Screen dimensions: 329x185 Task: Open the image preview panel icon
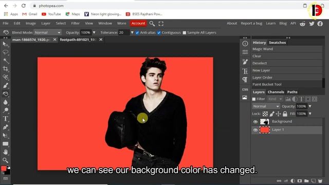(x=245, y=98)
